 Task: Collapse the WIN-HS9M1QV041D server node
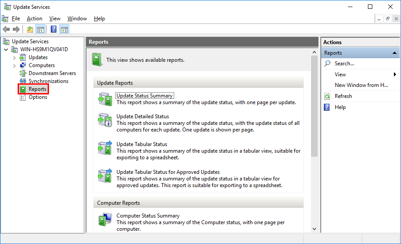[6, 49]
